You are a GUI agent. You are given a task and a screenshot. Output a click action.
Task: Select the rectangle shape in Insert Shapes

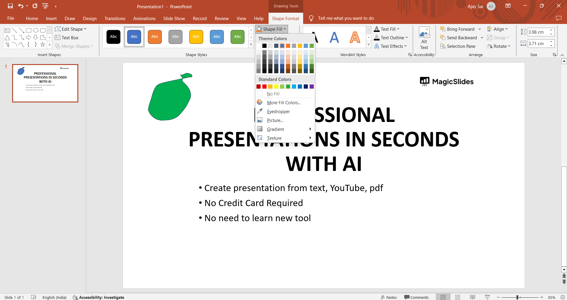(29, 30)
